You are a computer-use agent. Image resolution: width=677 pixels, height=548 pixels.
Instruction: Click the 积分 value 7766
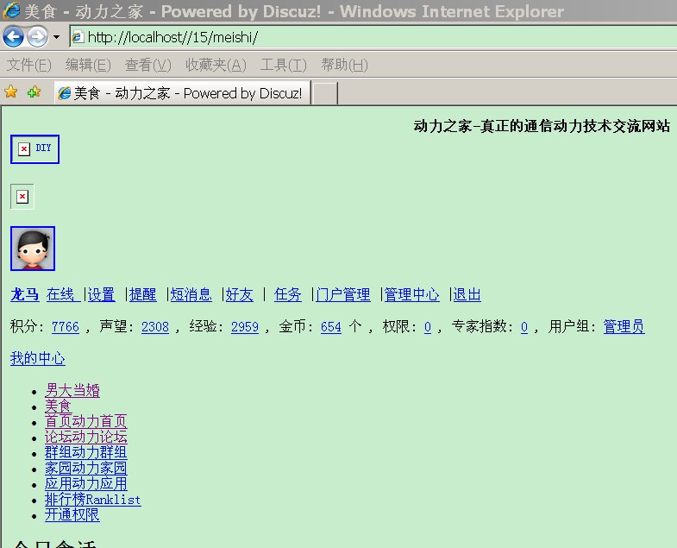(66, 327)
